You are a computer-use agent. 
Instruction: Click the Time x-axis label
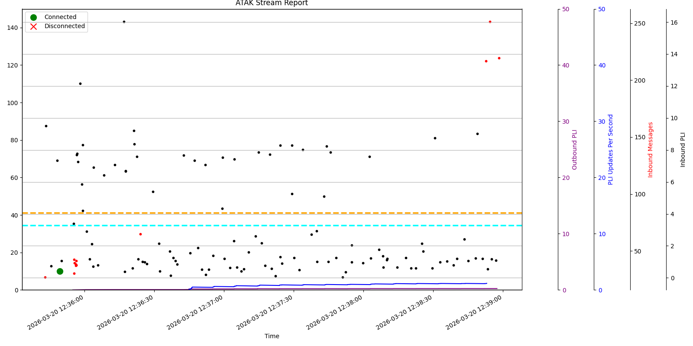tap(272, 336)
